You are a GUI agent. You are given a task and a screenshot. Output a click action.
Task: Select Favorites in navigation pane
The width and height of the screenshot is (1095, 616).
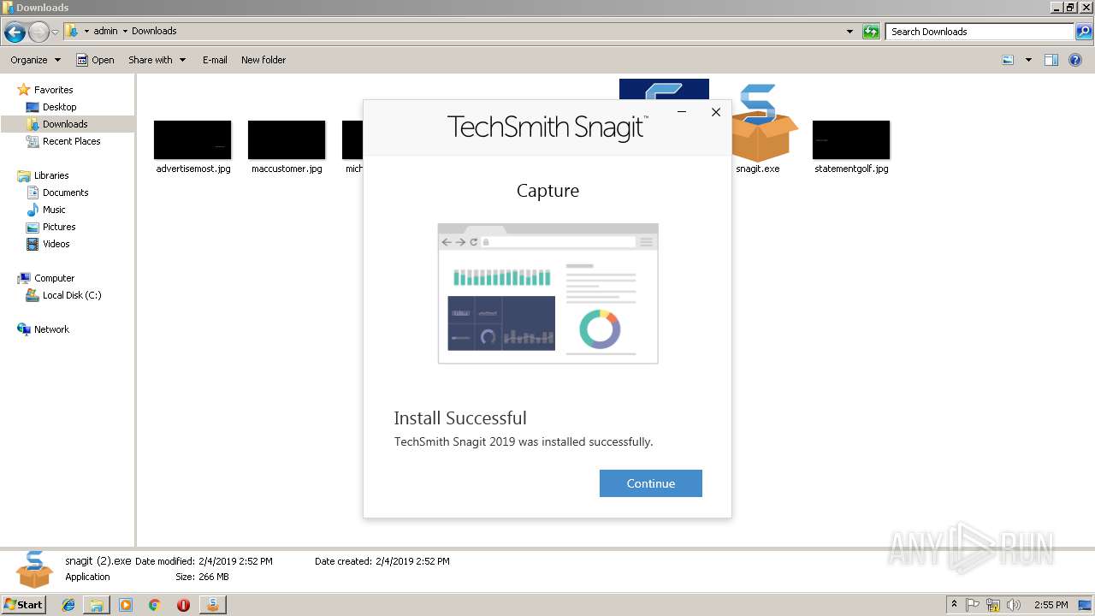point(53,90)
